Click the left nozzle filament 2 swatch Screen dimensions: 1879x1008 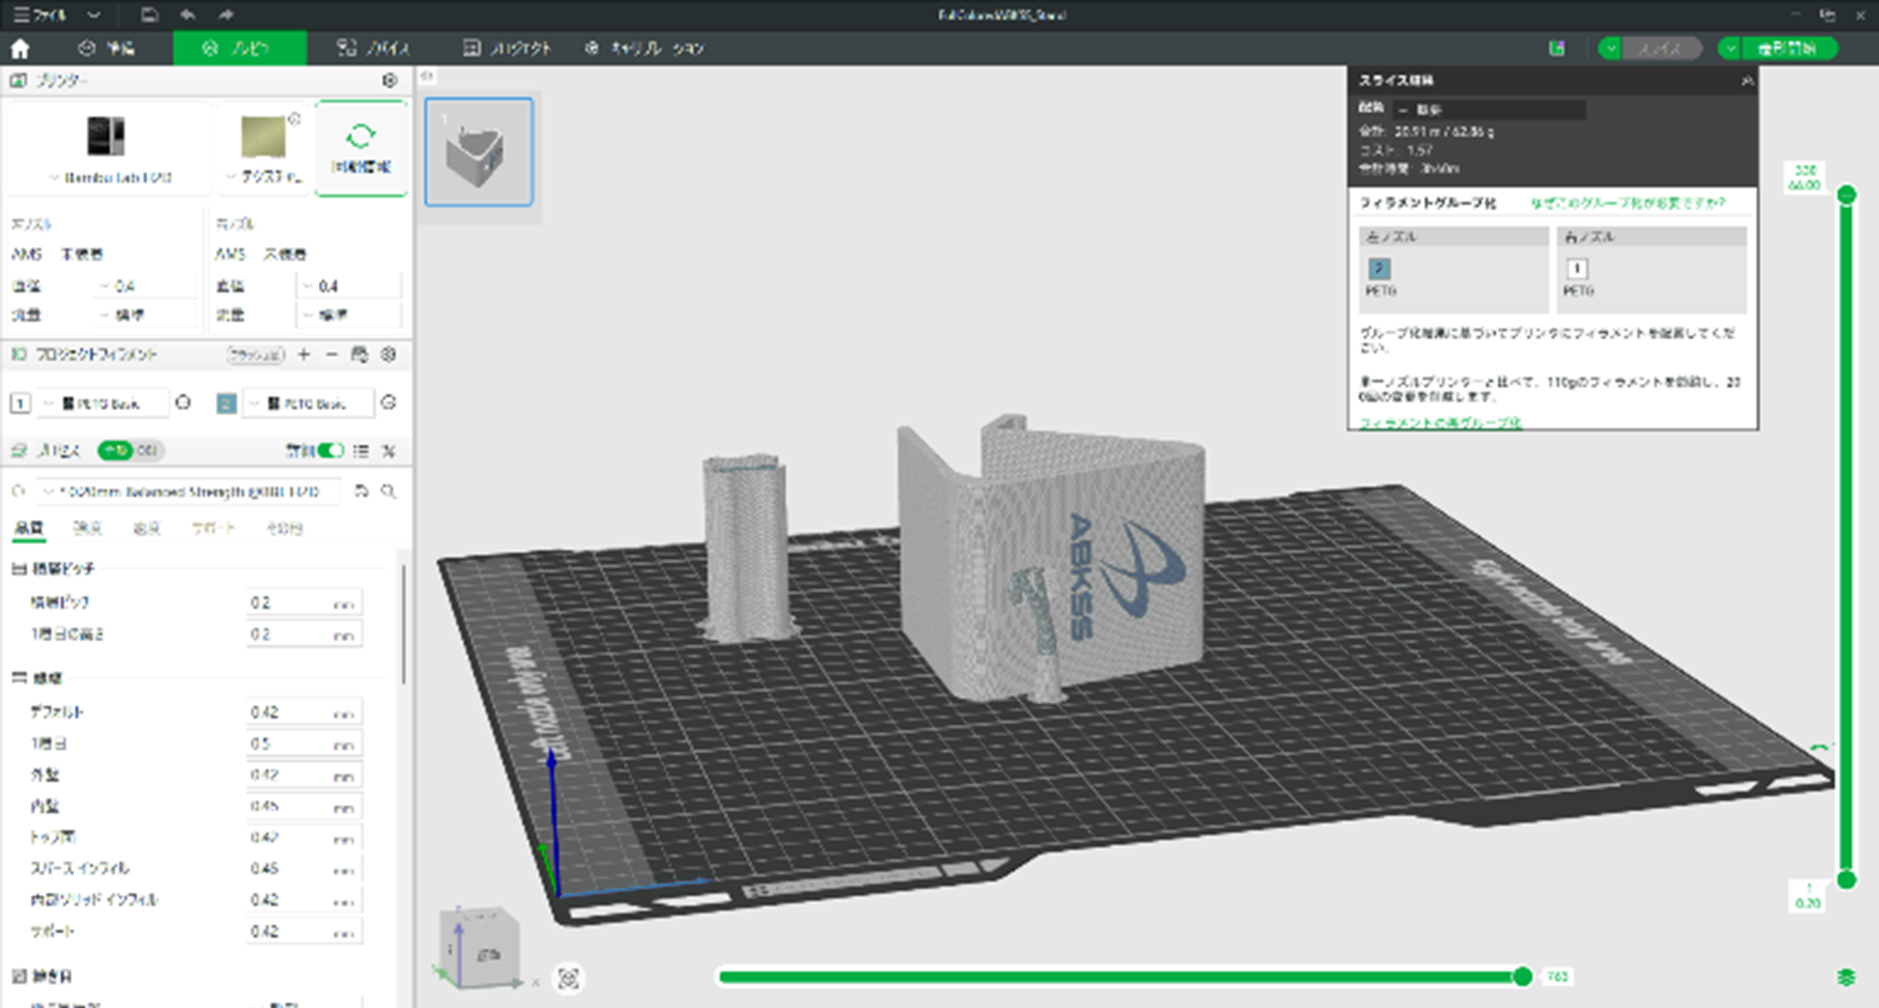(1378, 269)
